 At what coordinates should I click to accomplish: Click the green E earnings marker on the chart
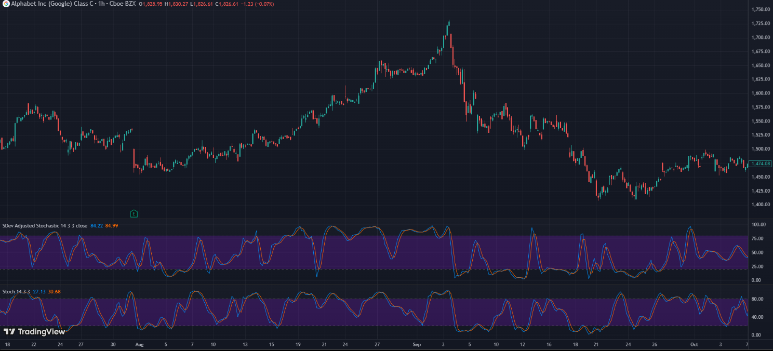(134, 213)
